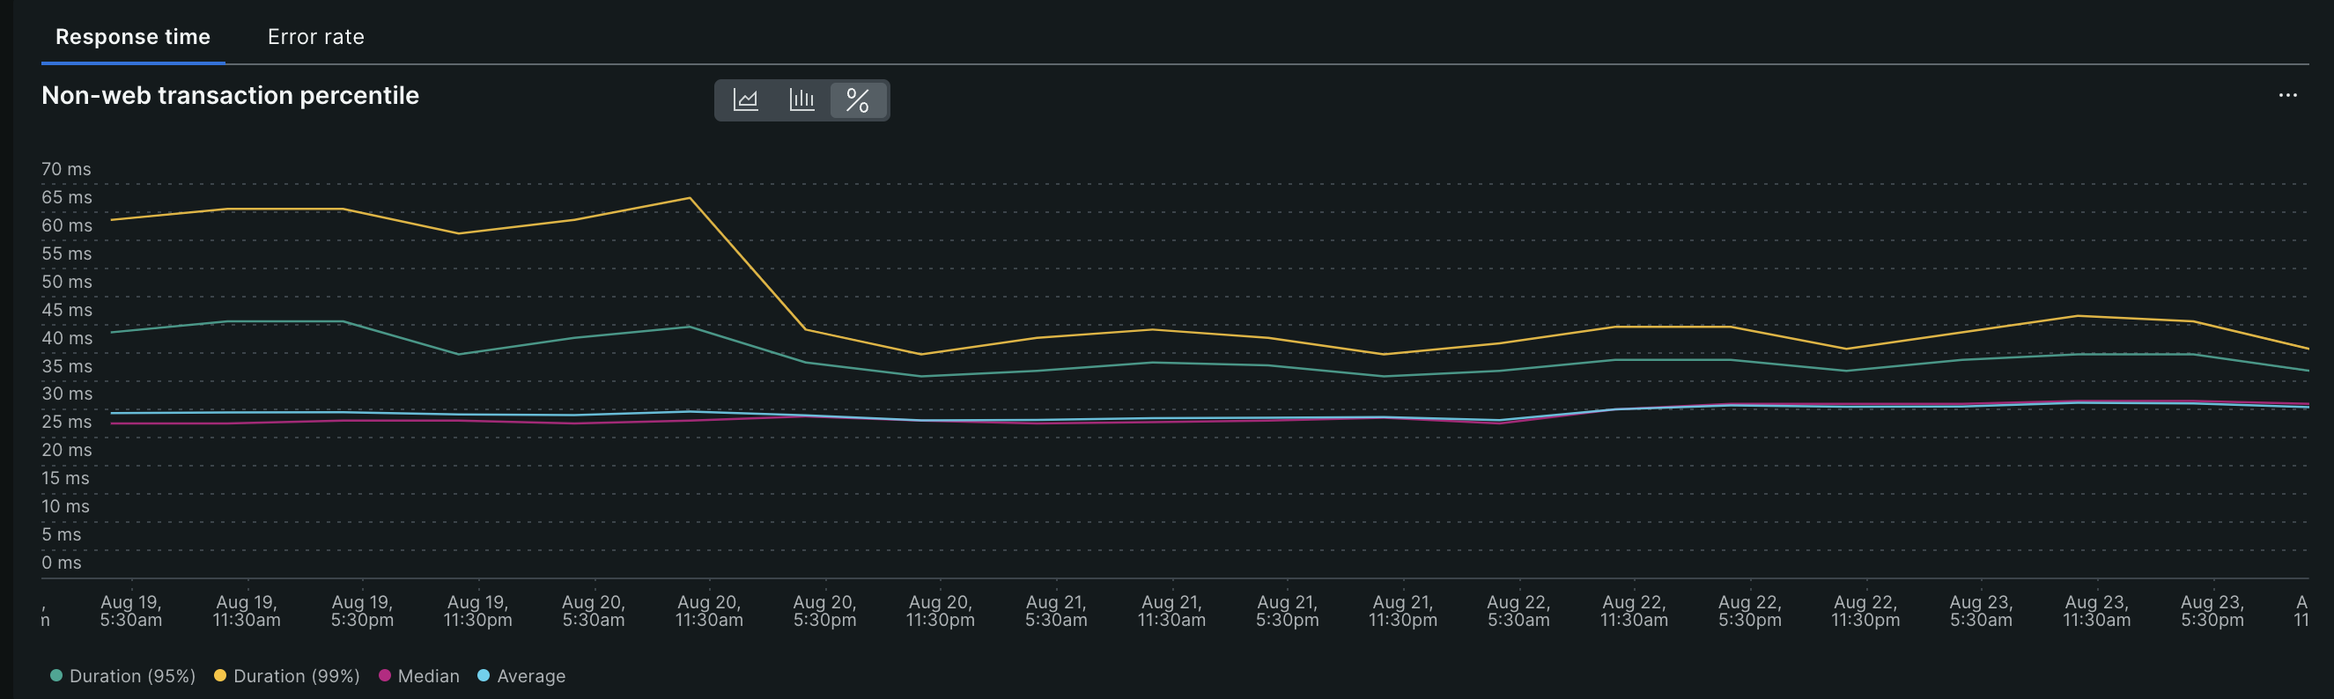This screenshot has height=699, width=2334.
Task: Click the blue Average legend color dot
Action: (484, 675)
